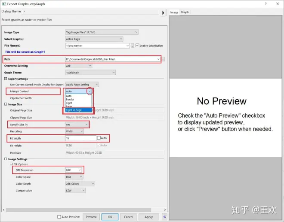Open the Image Type dropdown
The width and height of the screenshot is (284, 222).
tap(102, 32)
